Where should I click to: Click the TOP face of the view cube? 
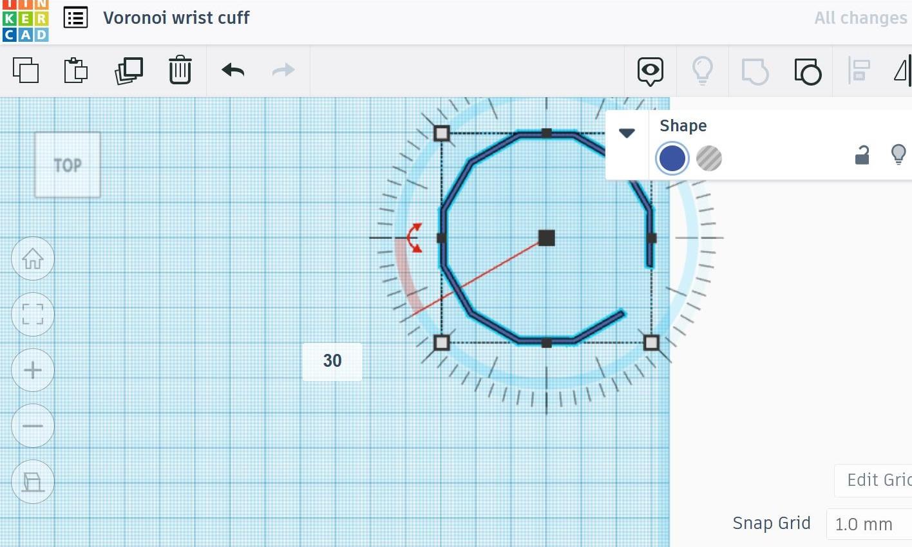click(x=67, y=165)
